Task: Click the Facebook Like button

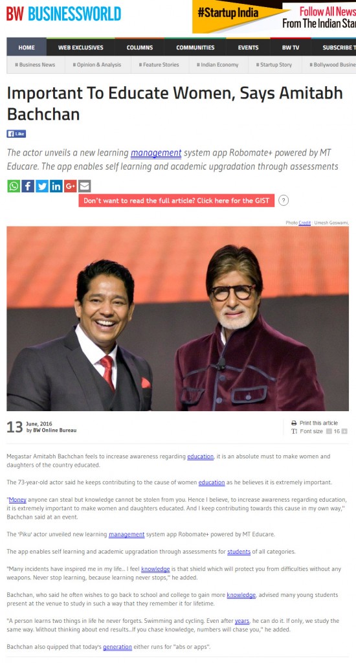Action: [x=16, y=134]
